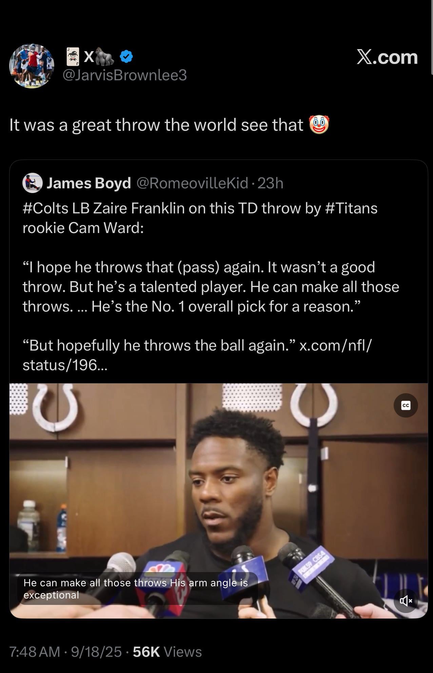The width and height of the screenshot is (433, 673).
Task: Click the joker card emoji in display name
Action: tap(73, 57)
